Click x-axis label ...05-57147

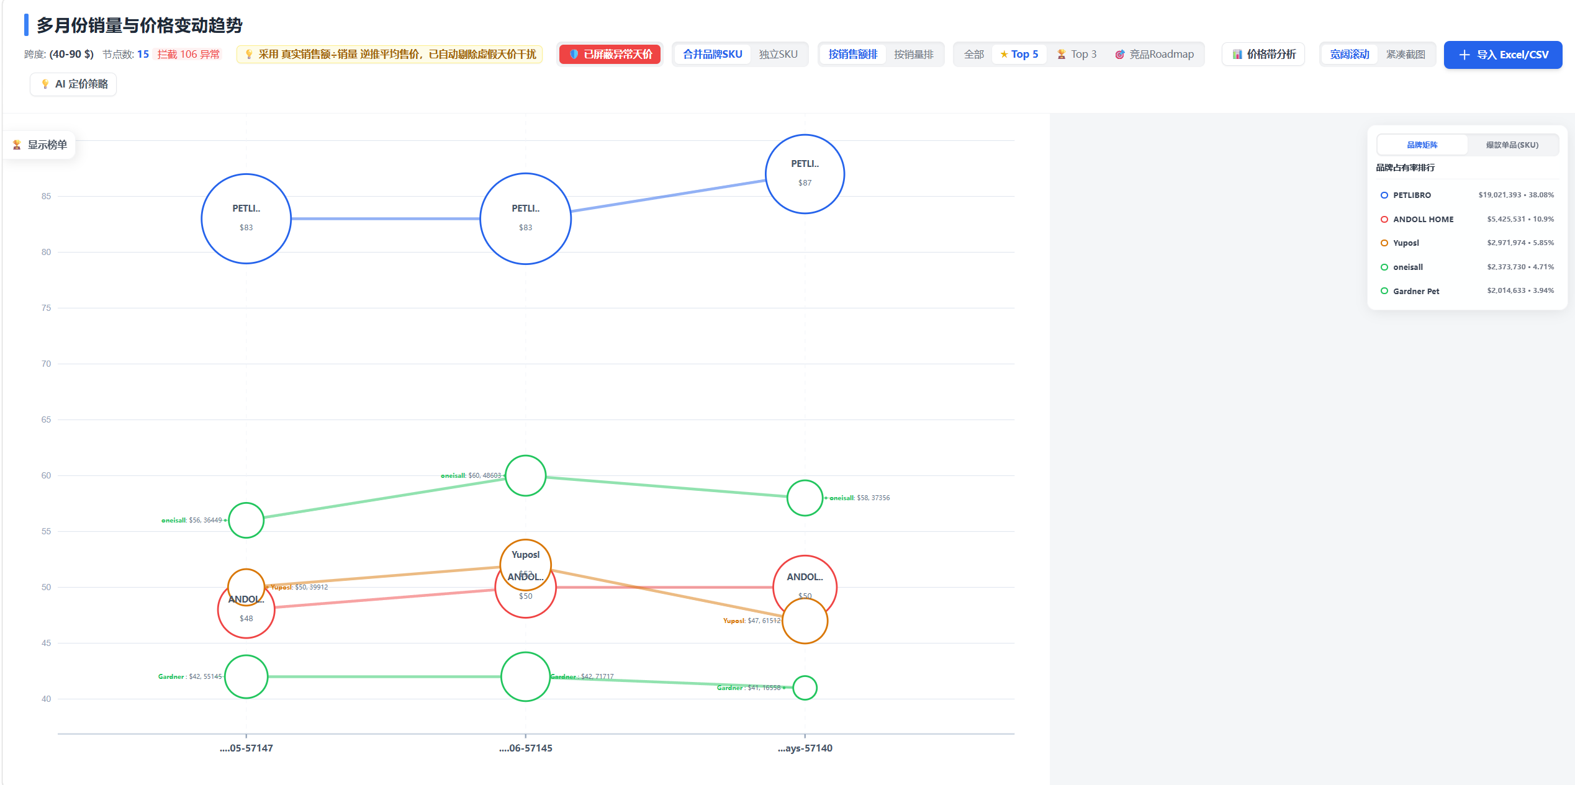(246, 748)
